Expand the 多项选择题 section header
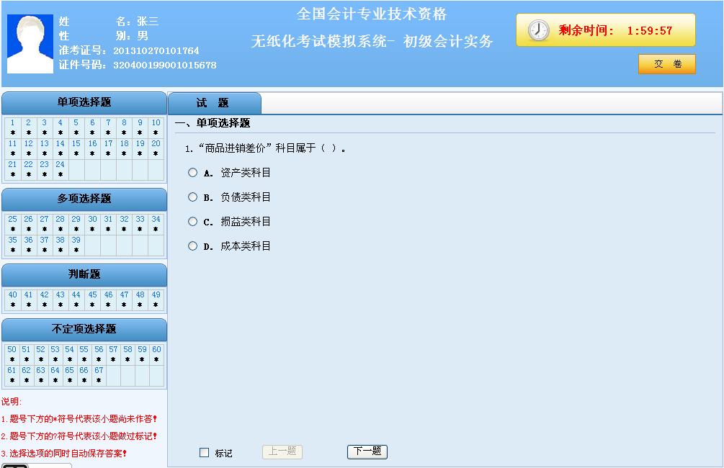The height and width of the screenshot is (468, 724). [x=84, y=199]
